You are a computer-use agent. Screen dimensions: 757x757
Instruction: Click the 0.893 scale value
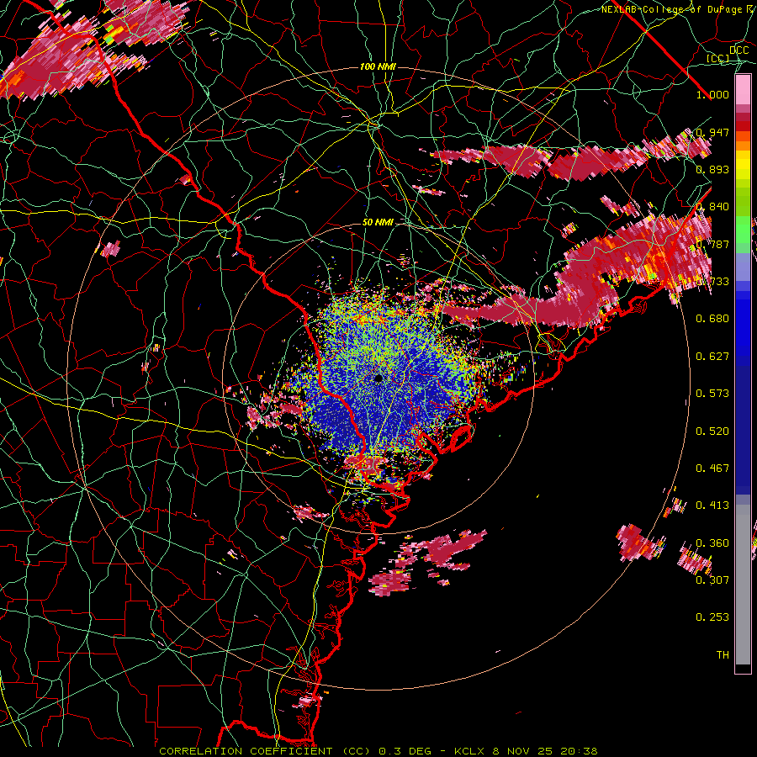712,169
